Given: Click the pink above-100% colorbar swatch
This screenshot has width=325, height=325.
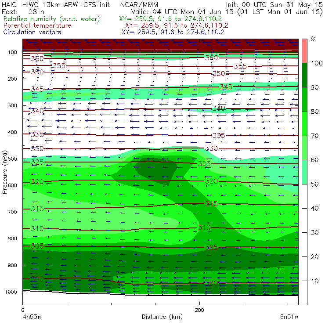Looking at the screenshot, I should [304, 51].
